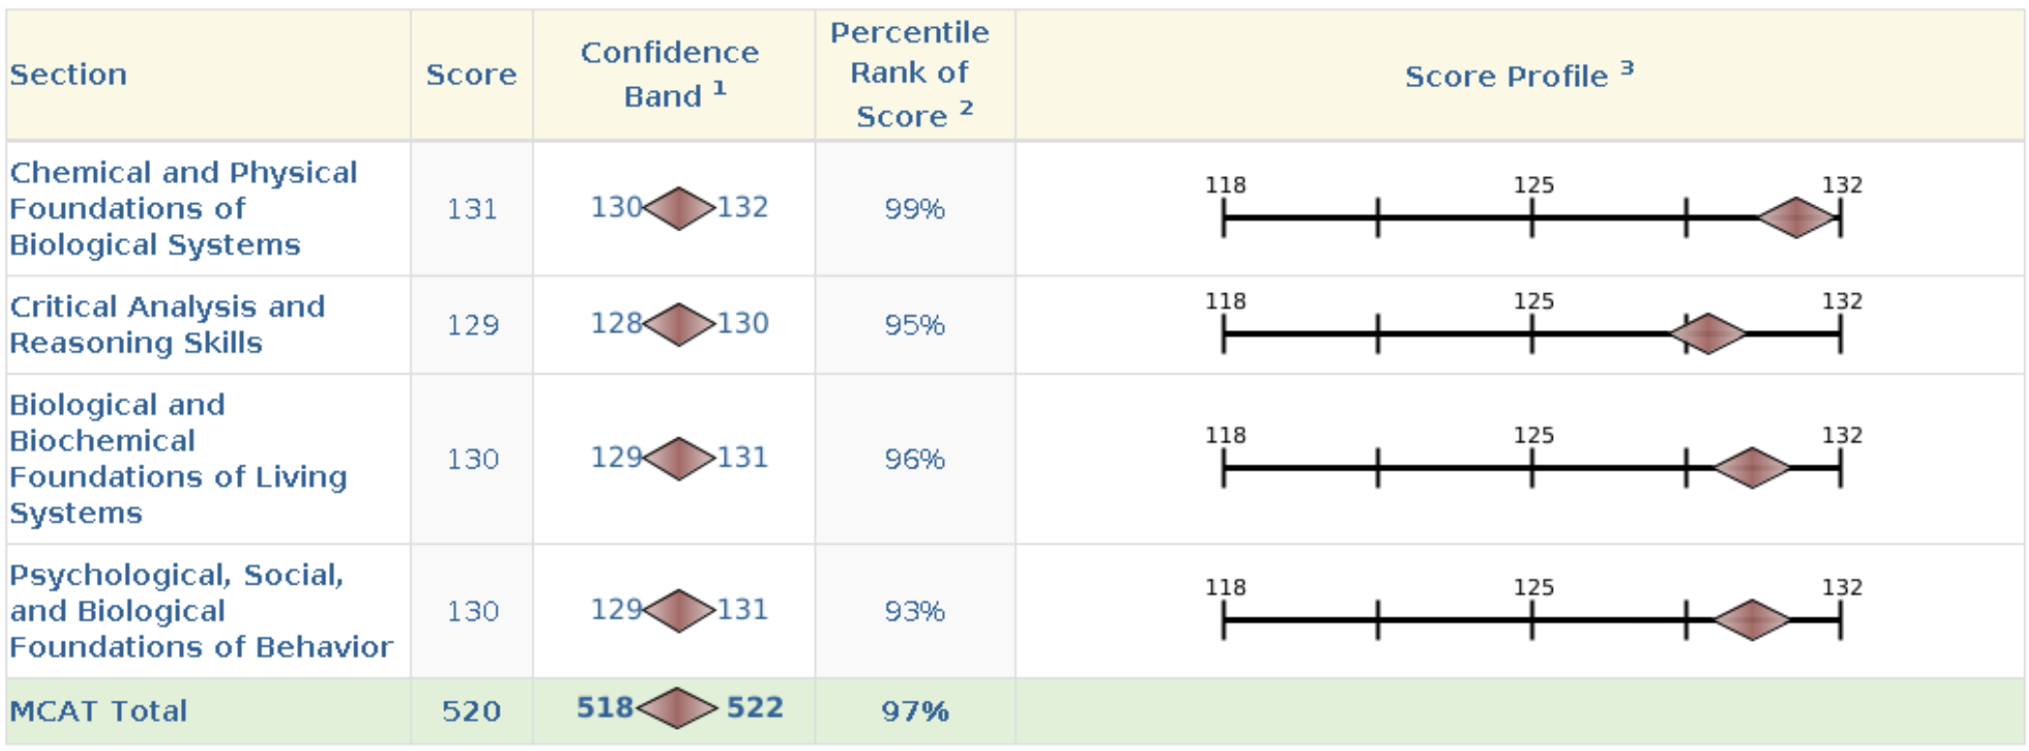2029x751 pixels.
Task: Click the Chemical and Physical confidence band diamond
Action: coord(679,208)
